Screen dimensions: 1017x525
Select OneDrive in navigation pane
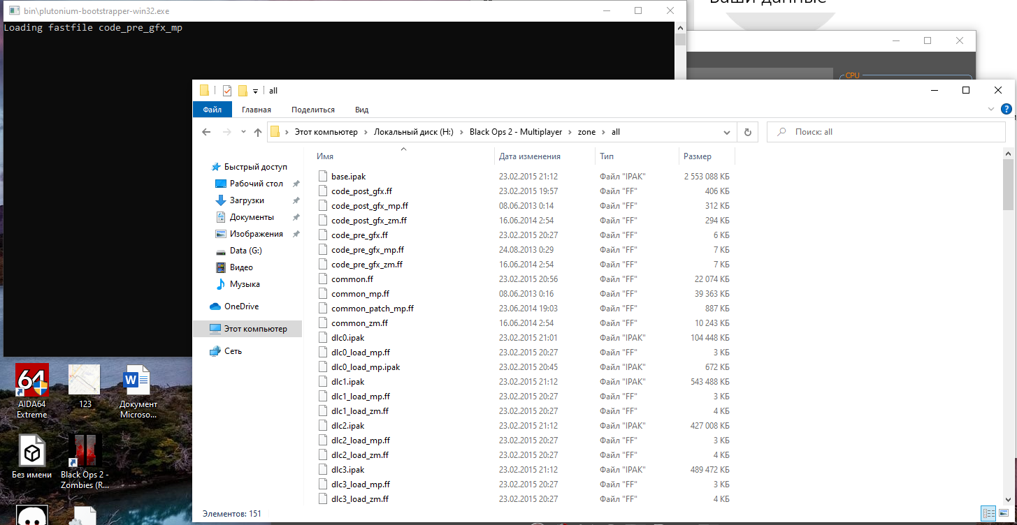(x=241, y=306)
